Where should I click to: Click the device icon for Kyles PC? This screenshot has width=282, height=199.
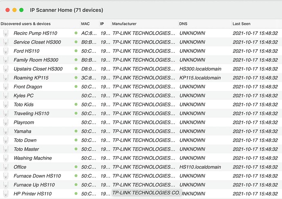tap(6, 96)
